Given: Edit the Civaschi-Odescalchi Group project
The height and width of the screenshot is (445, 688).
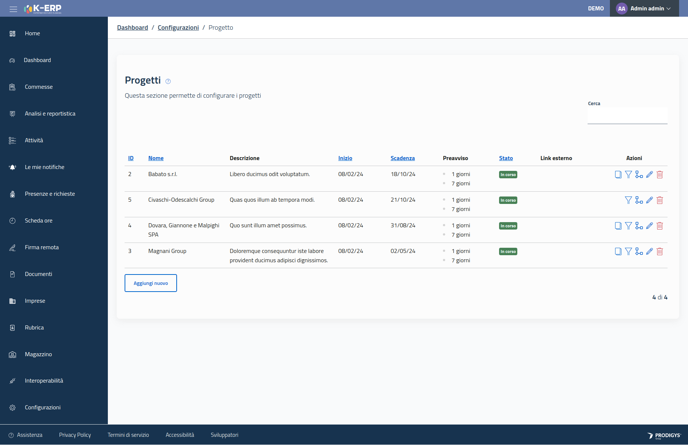Looking at the screenshot, I should (649, 200).
